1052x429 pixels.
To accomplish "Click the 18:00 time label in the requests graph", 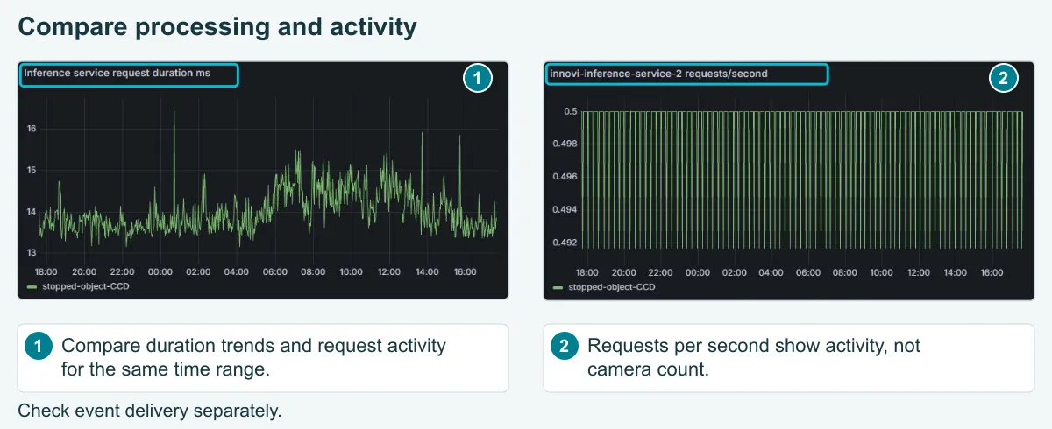I will point(586,273).
